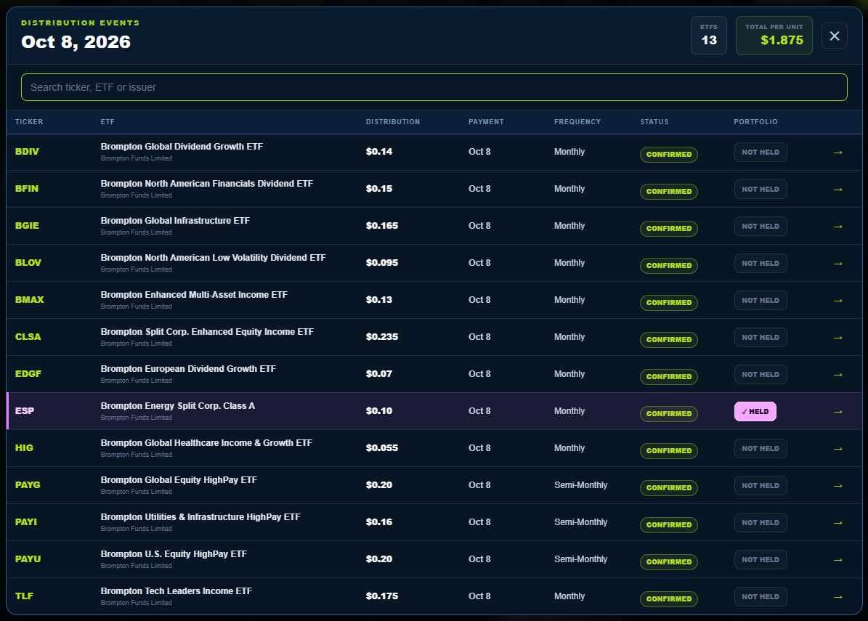The width and height of the screenshot is (868, 621).
Task: Select the HIG ticker symbol
Action: click(x=25, y=447)
